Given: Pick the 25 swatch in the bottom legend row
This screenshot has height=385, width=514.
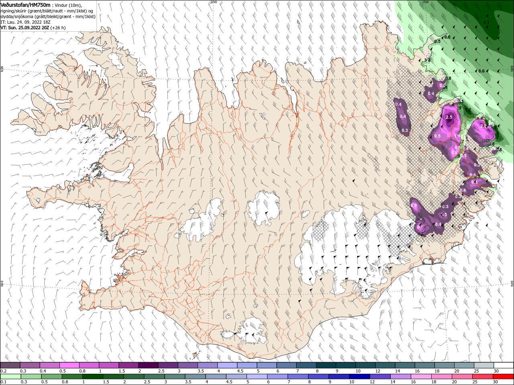Looking at the screenshot, I should pyautogui.click(x=482, y=377).
